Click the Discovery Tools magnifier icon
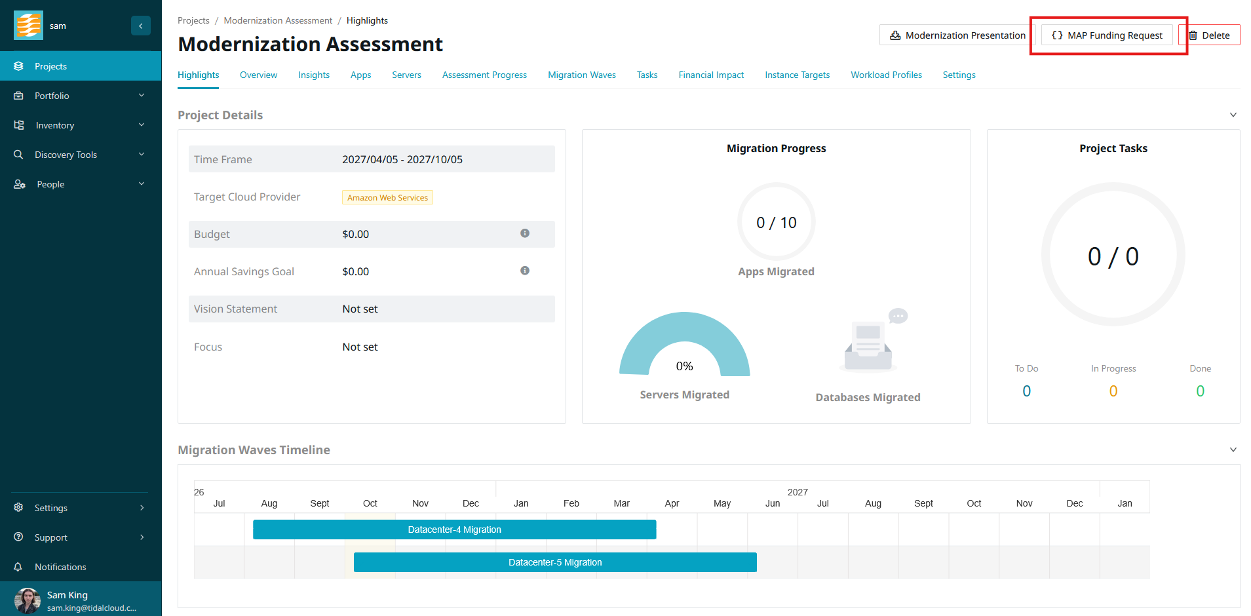 tap(18, 155)
